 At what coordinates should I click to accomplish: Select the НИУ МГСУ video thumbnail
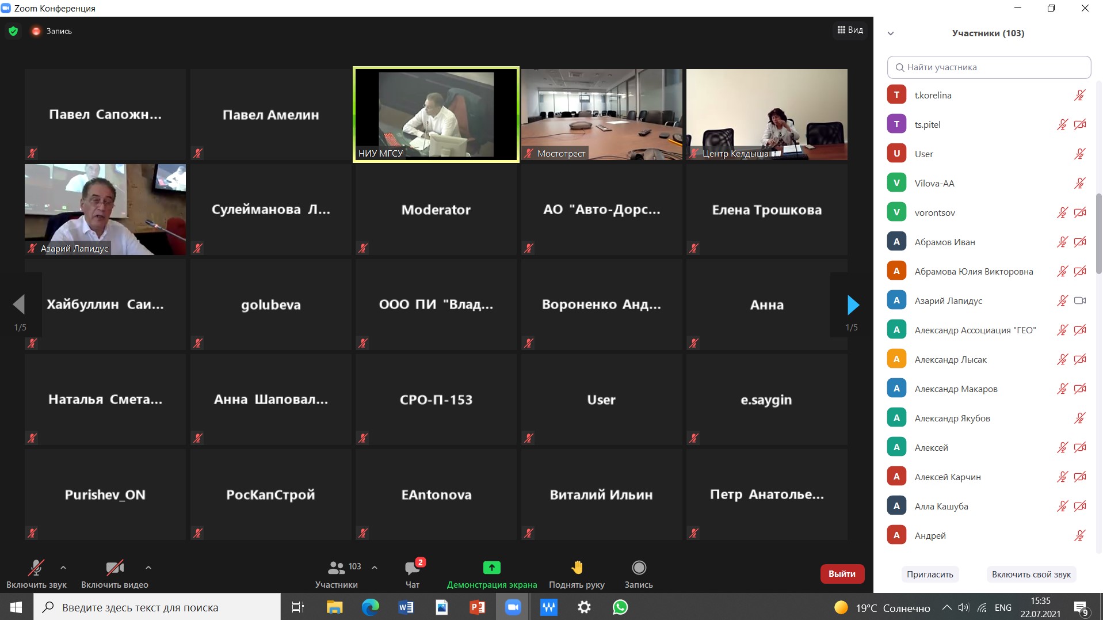pyautogui.click(x=436, y=115)
